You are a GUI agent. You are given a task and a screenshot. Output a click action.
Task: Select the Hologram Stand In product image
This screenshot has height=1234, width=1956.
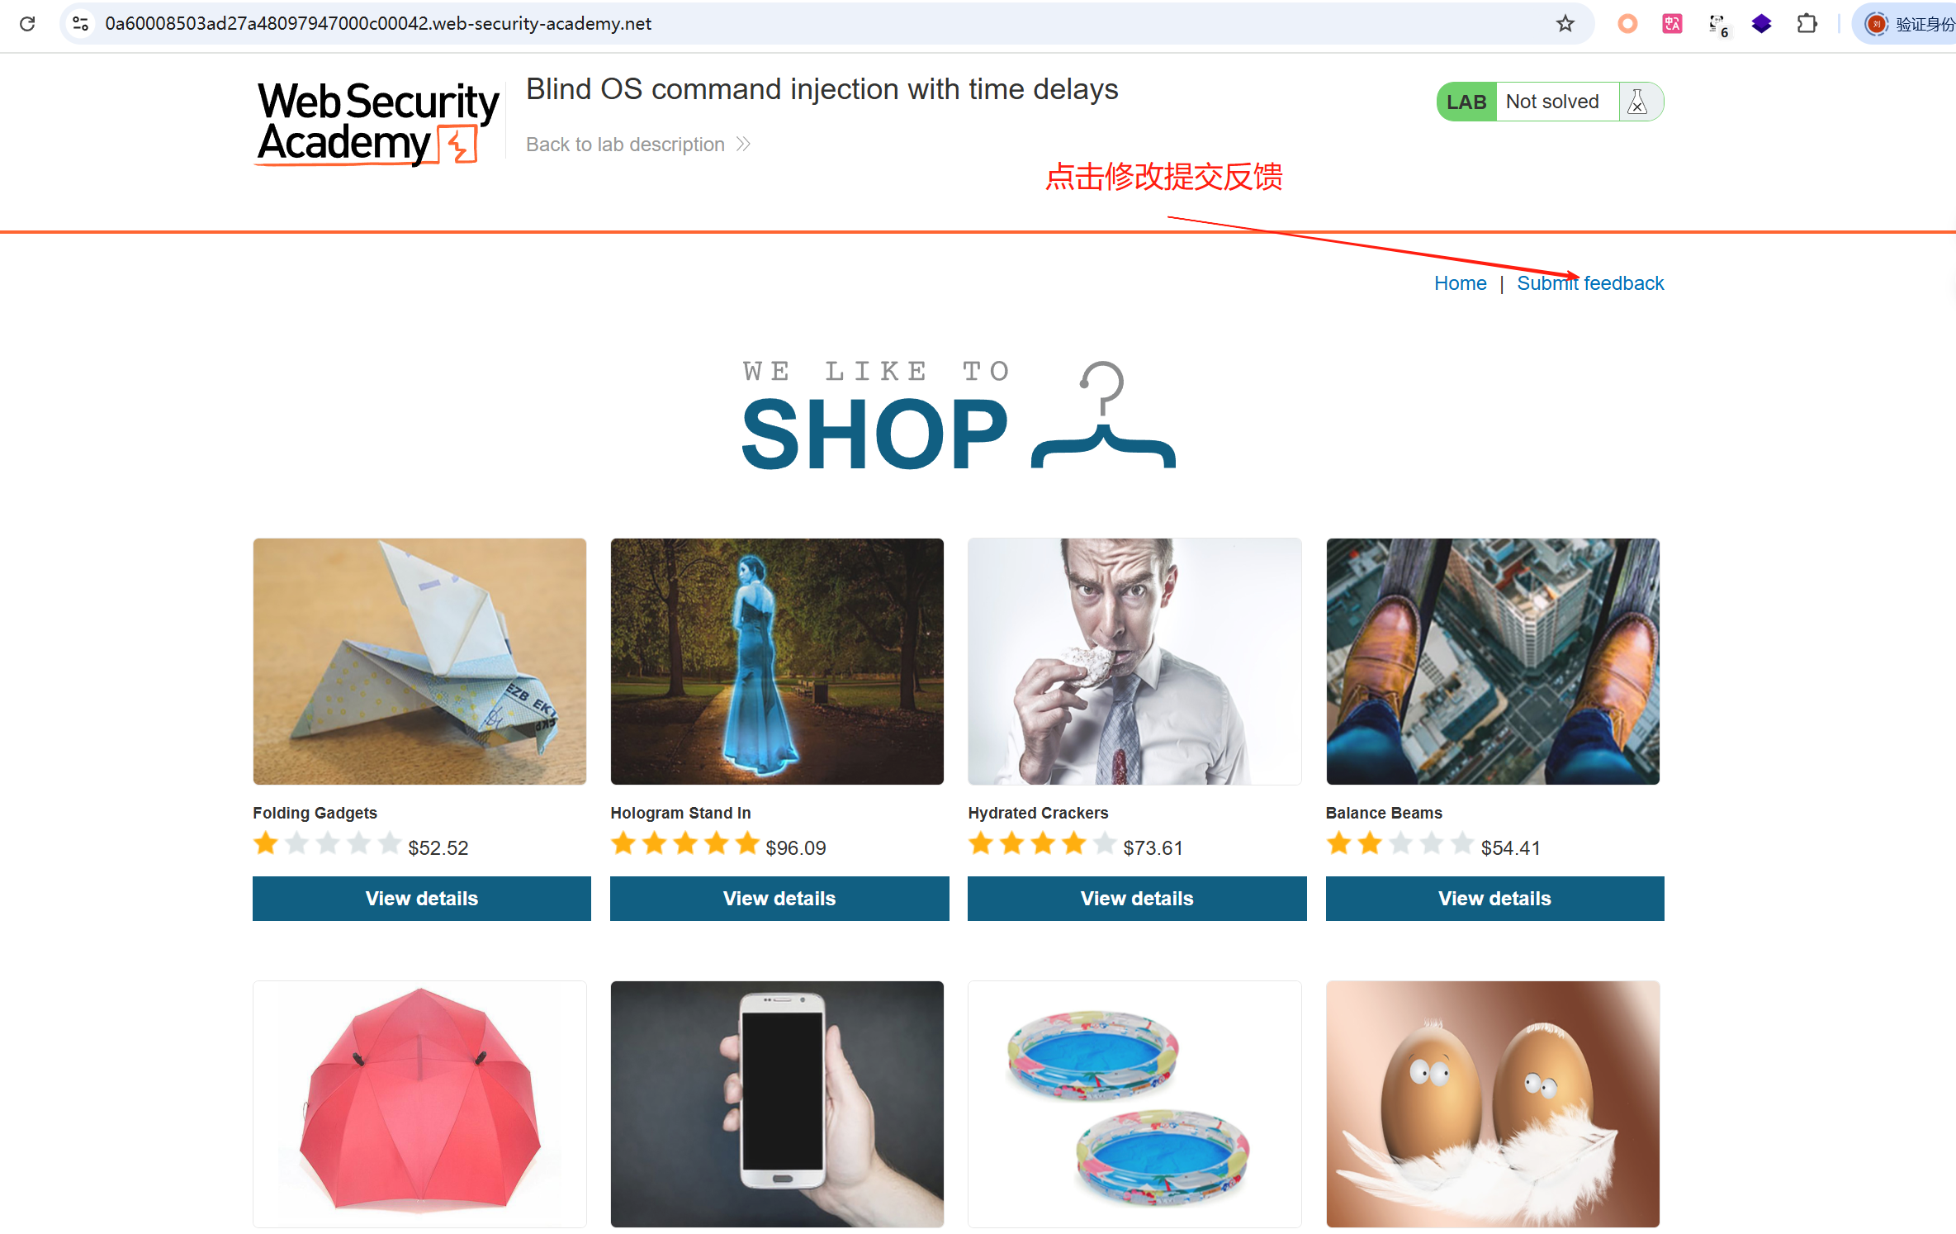coord(777,662)
